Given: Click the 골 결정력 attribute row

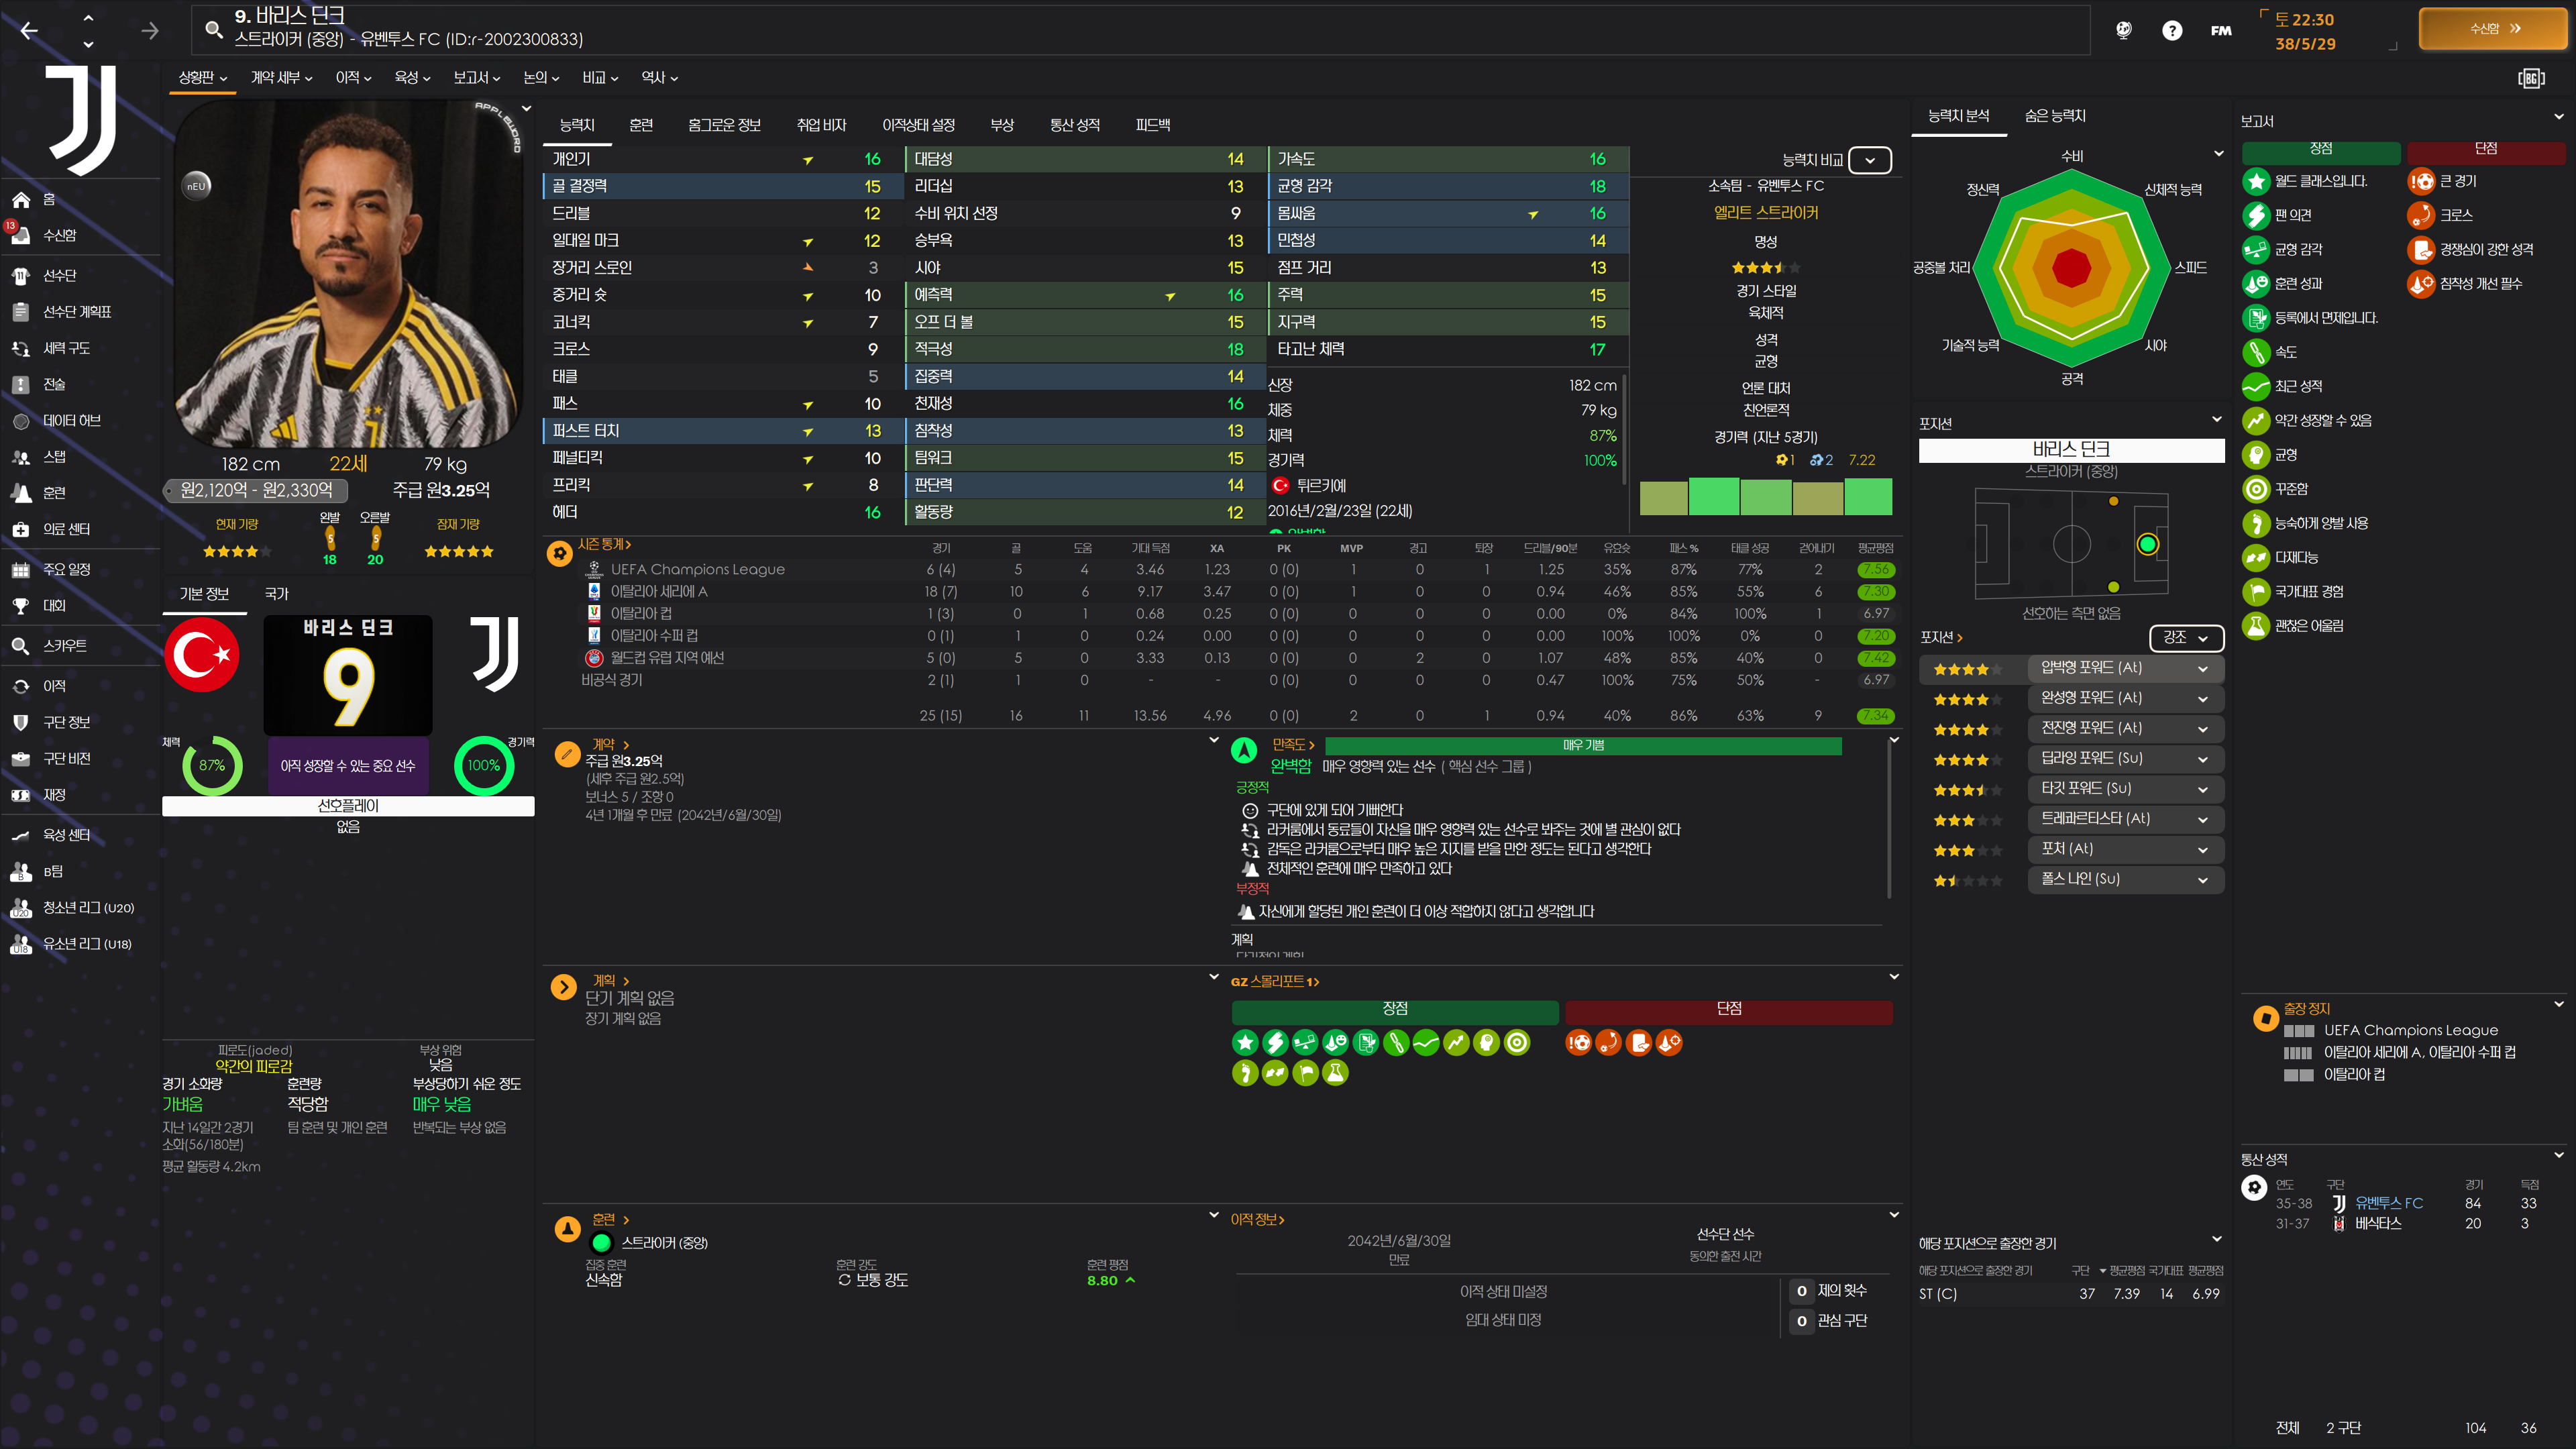Looking at the screenshot, I should 723,186.
